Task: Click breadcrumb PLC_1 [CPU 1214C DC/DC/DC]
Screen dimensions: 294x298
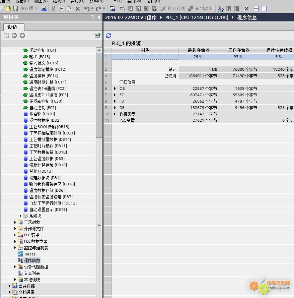Action: coord(197,17)
